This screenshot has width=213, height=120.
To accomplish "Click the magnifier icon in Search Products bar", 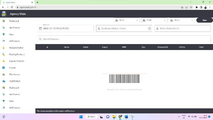I will coord(40,39).
